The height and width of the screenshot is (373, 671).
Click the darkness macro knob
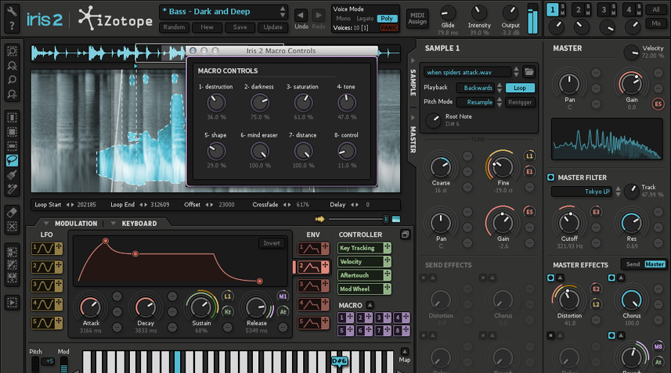pyautogui.click(x=259, y=102)
